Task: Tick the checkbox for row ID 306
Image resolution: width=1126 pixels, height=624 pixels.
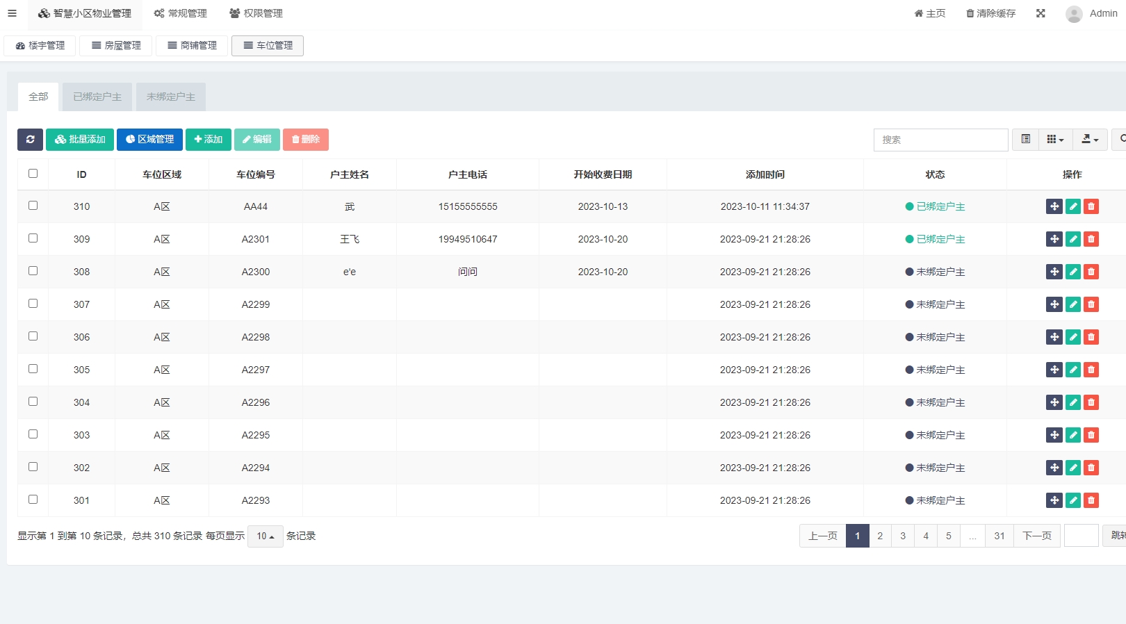Action: pyautogui.click(x=33, y=336)
